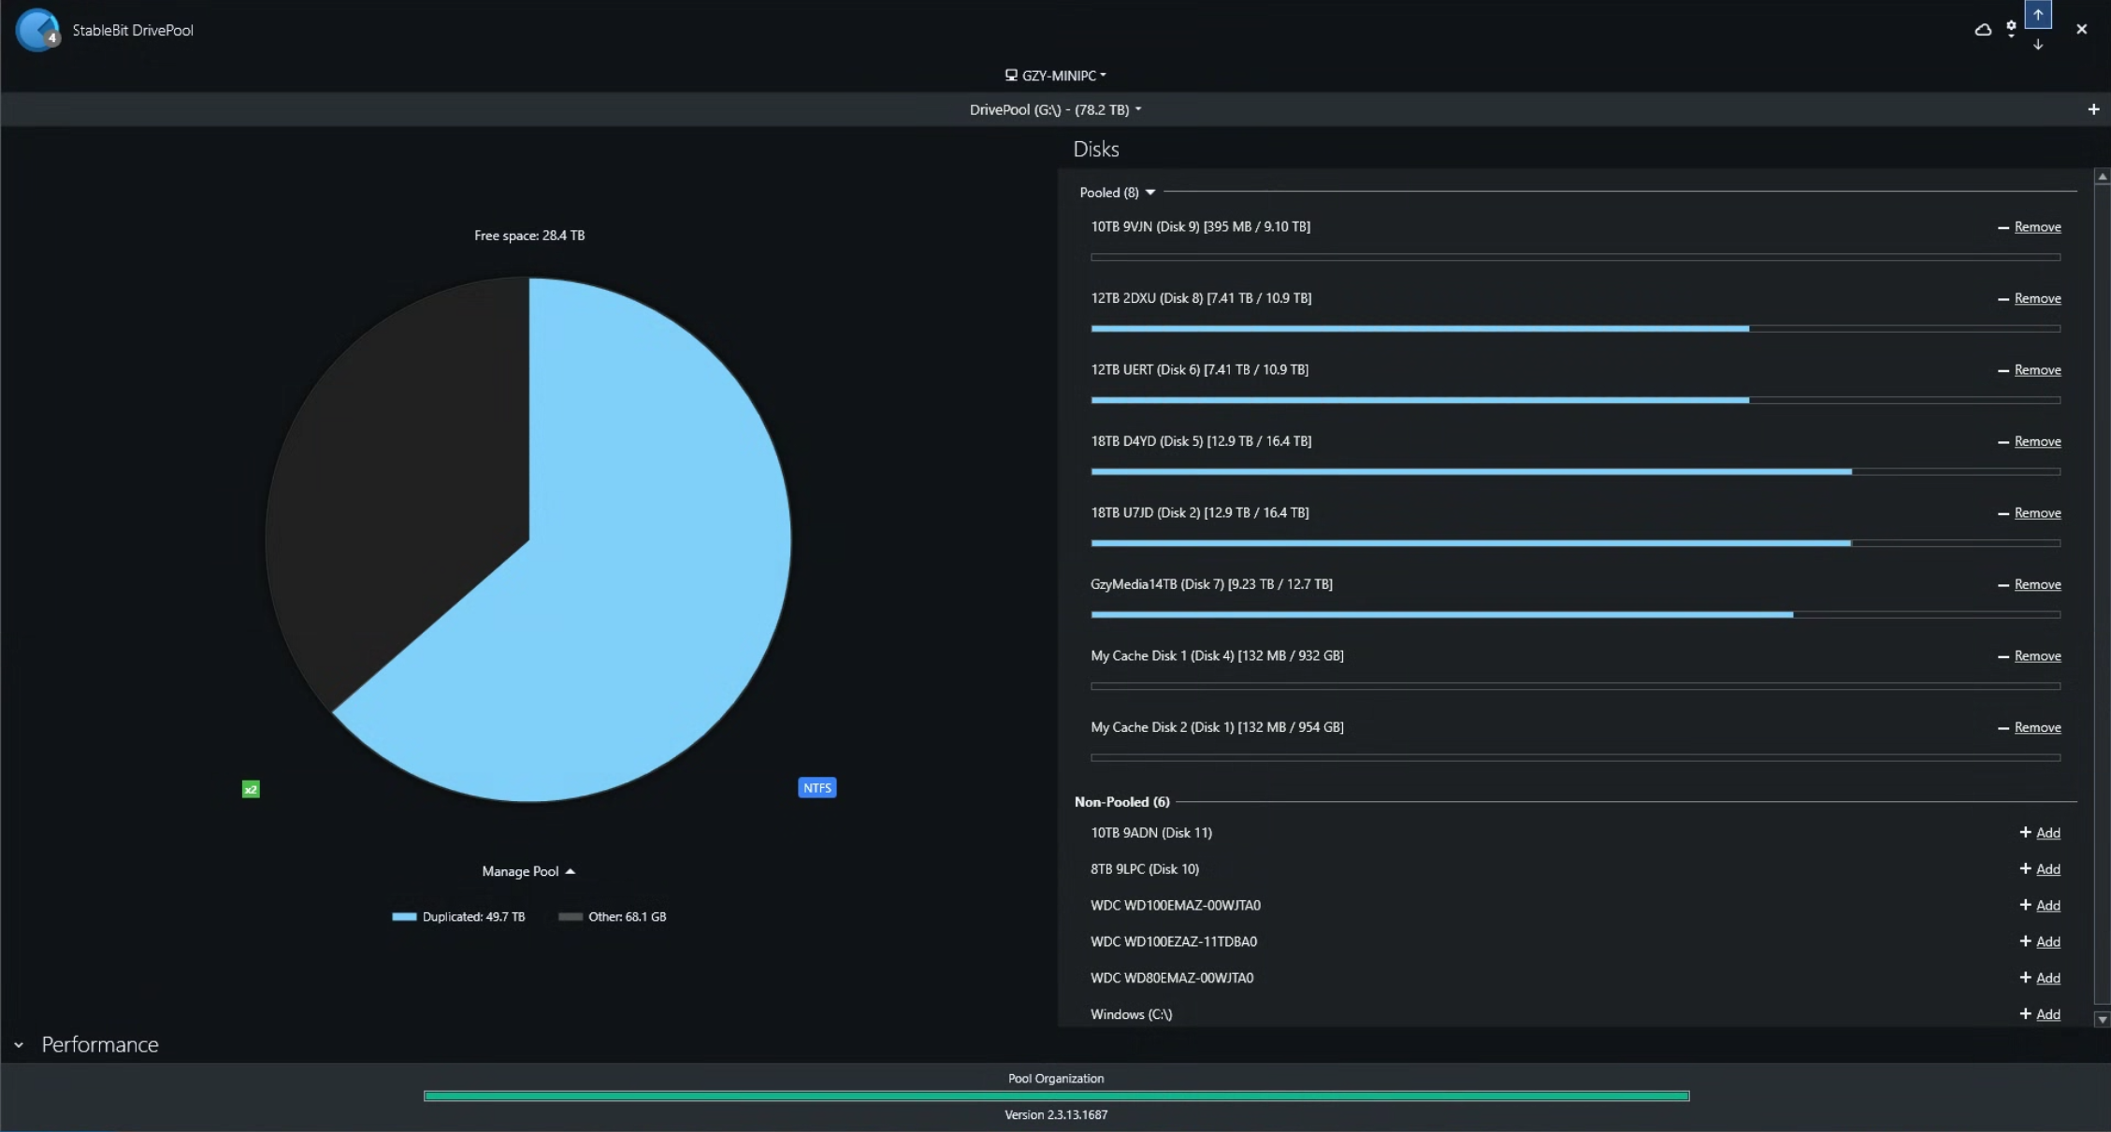The width and height of the screenshot is (2111, 1132).
Task: Click the NTFS file system badge
Action: coord(817,787)
